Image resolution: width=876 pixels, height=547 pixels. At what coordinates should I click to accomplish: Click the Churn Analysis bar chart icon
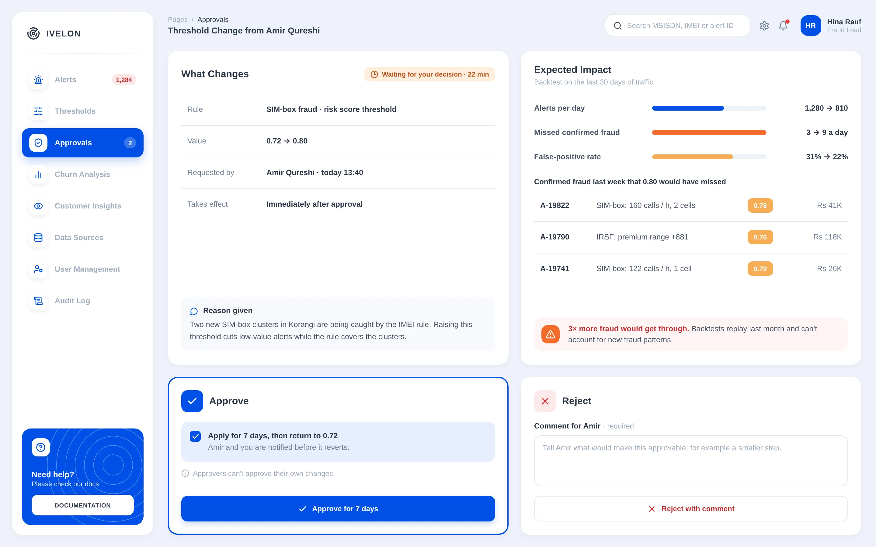coord(38,174)
